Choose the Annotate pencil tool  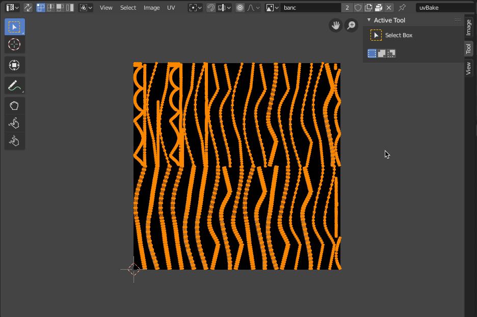pos(14,85)
